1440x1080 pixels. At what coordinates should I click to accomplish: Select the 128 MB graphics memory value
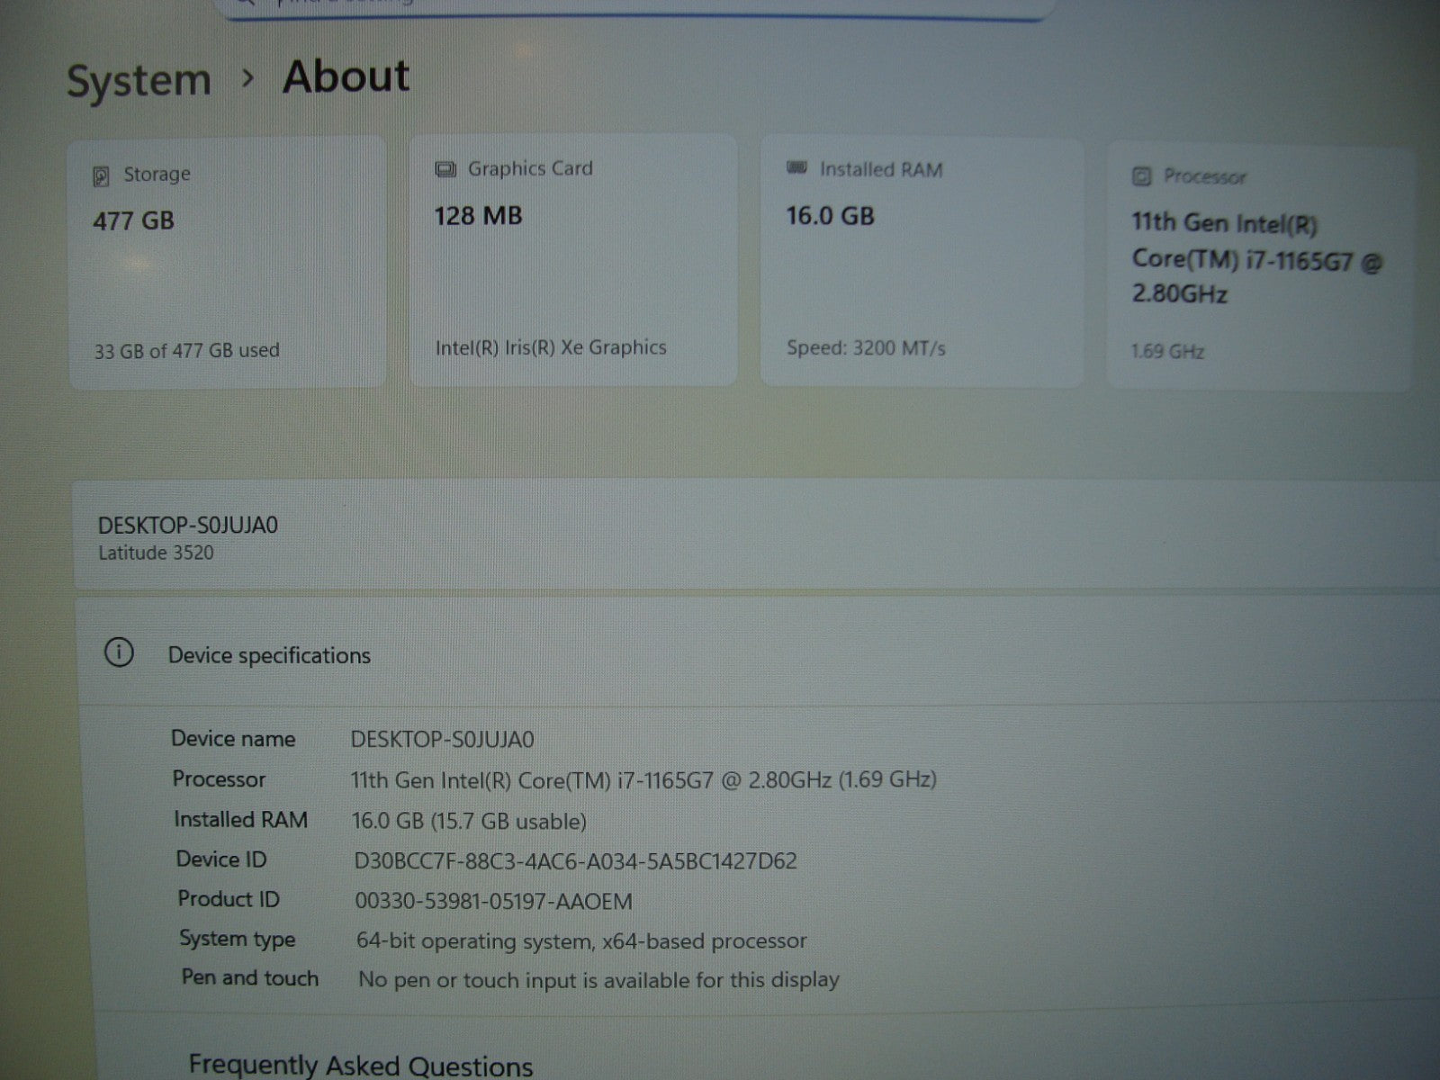pos(478,216)
